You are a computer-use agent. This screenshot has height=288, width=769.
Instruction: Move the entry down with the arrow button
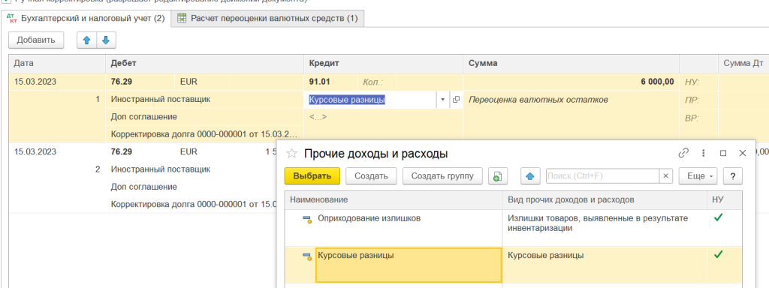coord(106,40)
